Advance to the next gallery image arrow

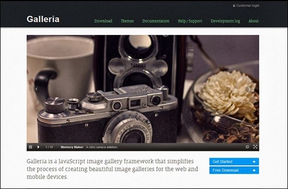[249, 89]
